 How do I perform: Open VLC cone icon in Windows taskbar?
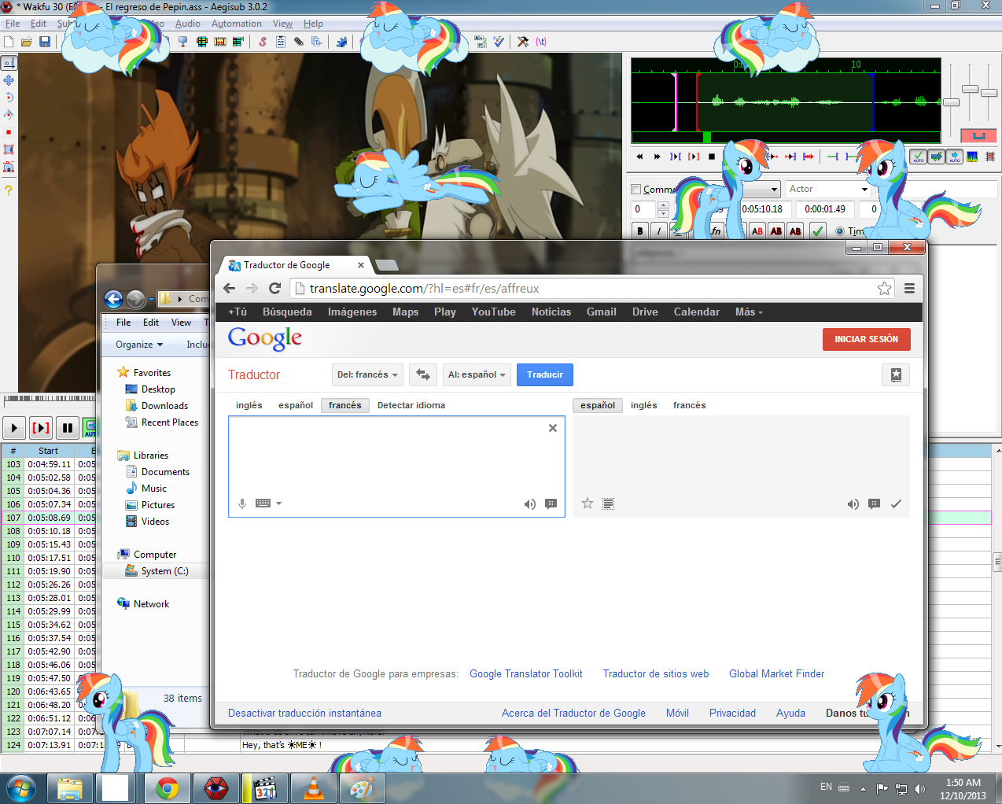[314, 788]
